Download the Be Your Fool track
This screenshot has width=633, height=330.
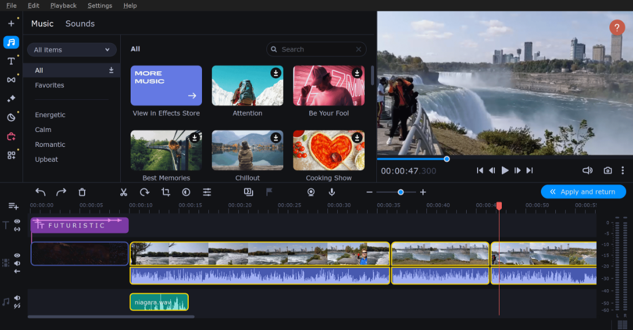coord(357,73)
